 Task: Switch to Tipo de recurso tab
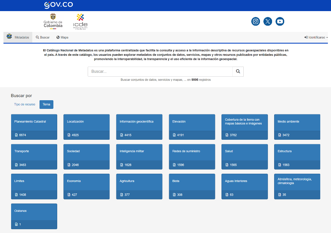point(25,104)
